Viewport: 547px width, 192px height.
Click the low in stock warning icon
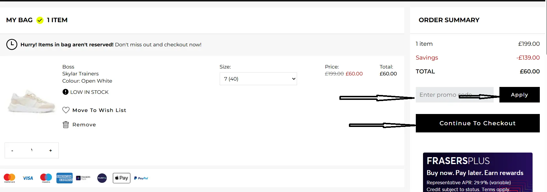(x=65, y=92)
